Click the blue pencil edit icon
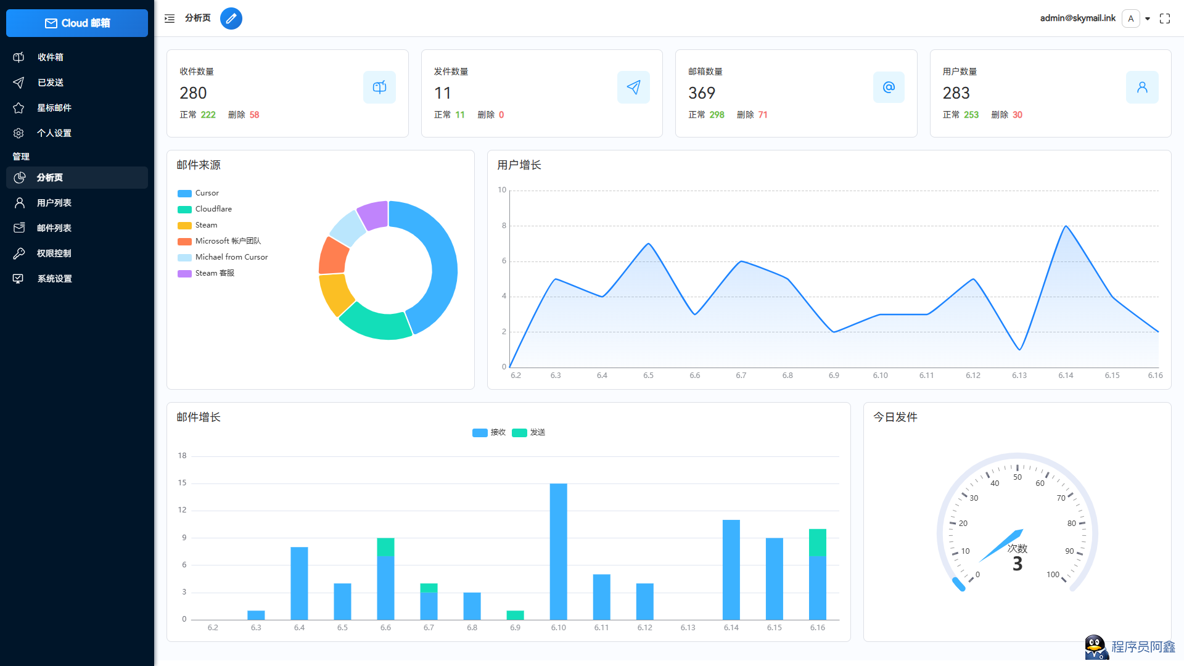1184x666 pixels. coord(231,18)
